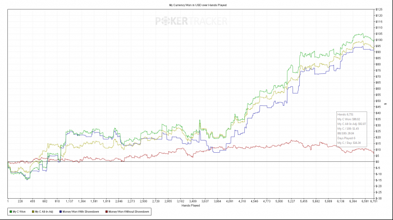Click the 5,000 tick label on hands axis
Screen dimensions: 393x220
(x=279, y=202)
